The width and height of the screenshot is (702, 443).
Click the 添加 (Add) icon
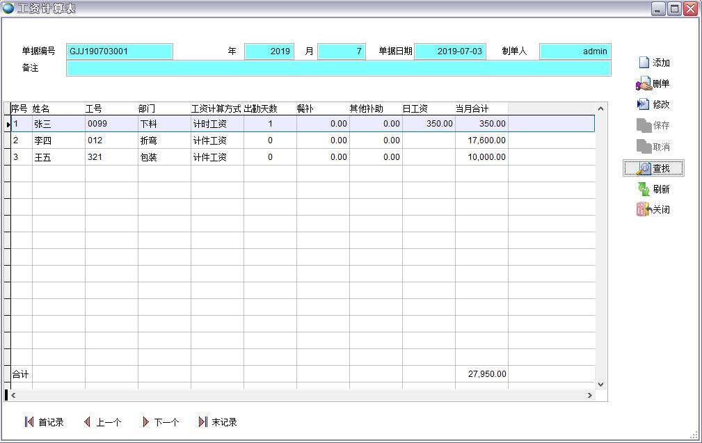click(x=655, y=62)
